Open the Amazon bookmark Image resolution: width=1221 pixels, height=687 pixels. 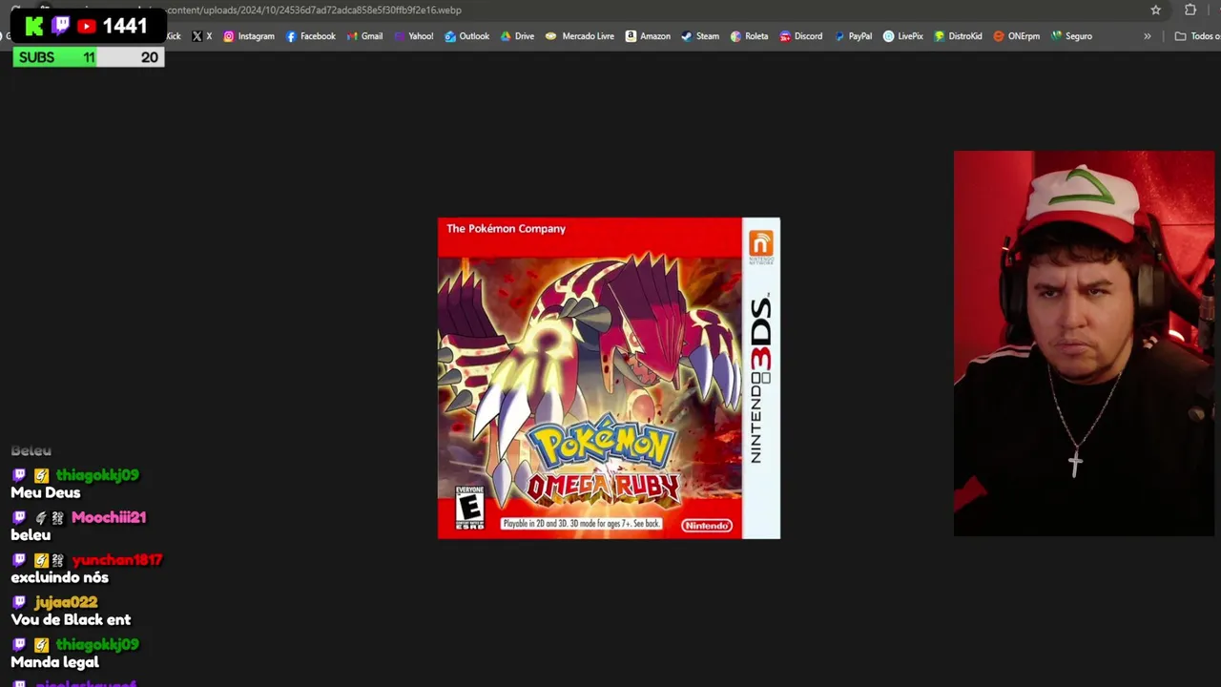(648, 36)
